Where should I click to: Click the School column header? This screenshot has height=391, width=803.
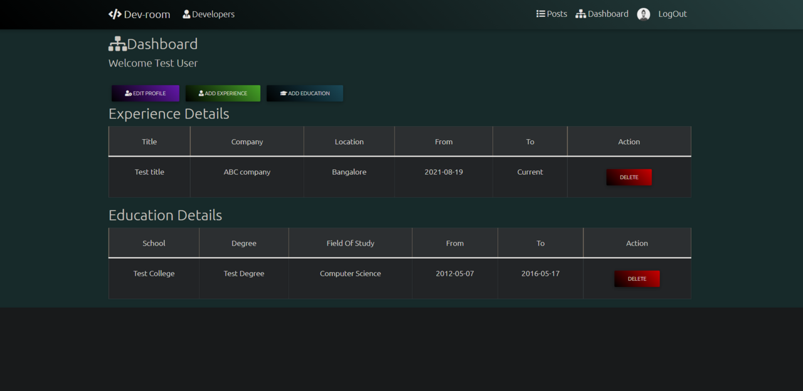click(x=154, y=243)
